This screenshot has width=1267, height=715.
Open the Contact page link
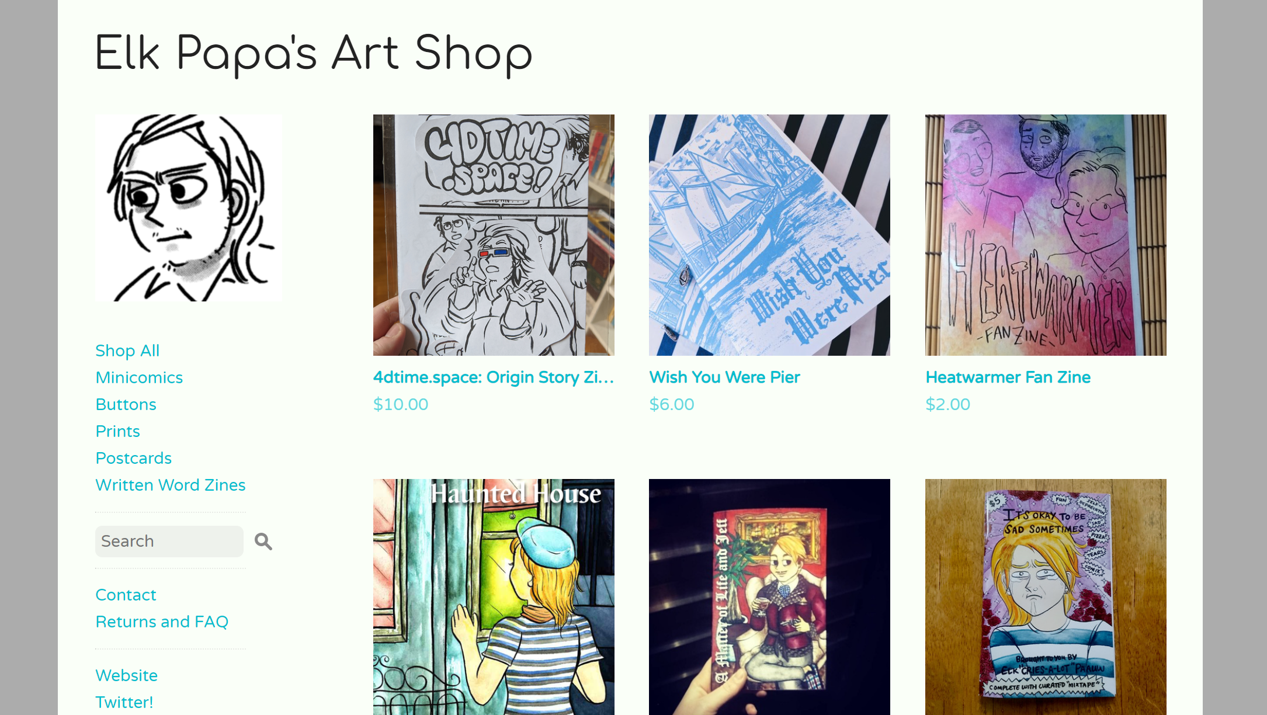click(126, 595)
